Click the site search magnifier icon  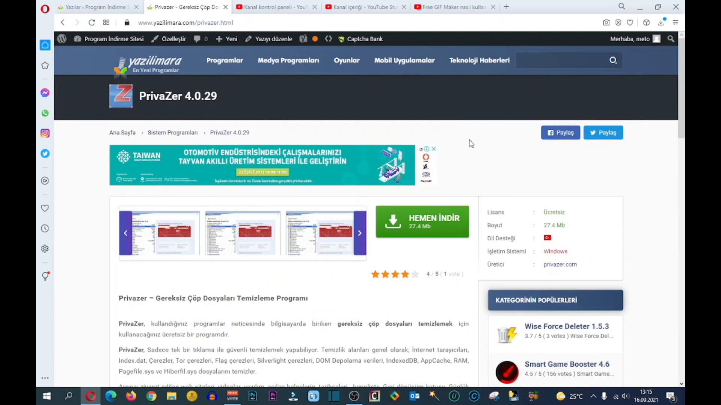613,60
